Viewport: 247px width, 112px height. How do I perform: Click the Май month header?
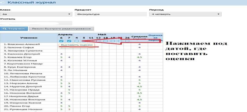(x=102, y=34)
